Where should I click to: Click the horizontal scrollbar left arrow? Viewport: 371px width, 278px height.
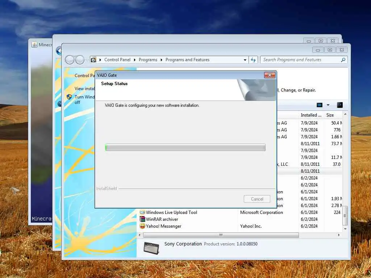coord(139,235)
